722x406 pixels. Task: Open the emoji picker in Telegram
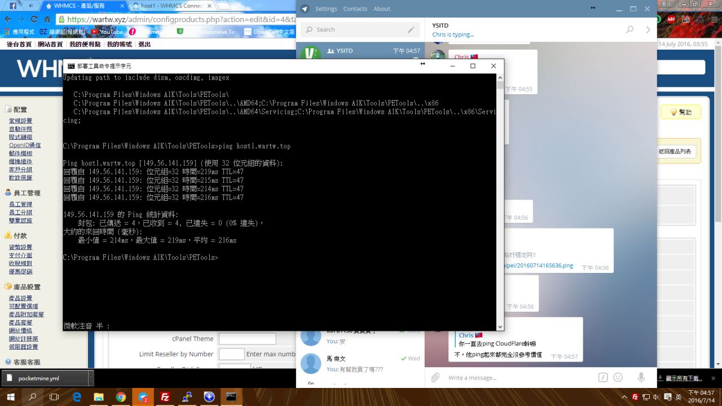(x=618, y=378)
